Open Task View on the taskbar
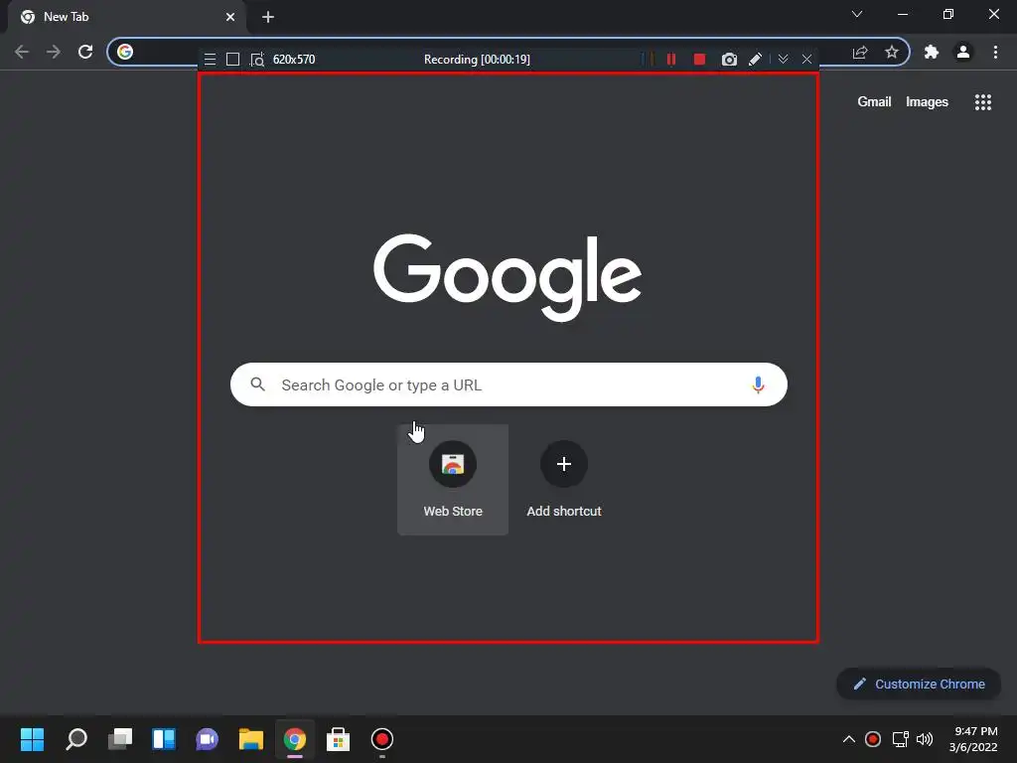This screenshot has height=763, width=1017. click(x=120, y=739)
